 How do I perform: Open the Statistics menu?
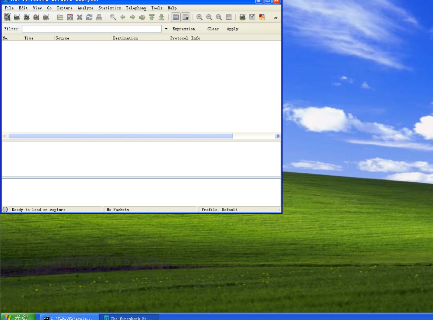pos(109,8)
